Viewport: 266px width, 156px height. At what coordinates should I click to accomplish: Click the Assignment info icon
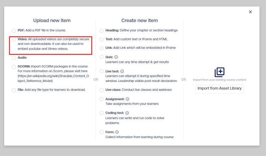127,99
